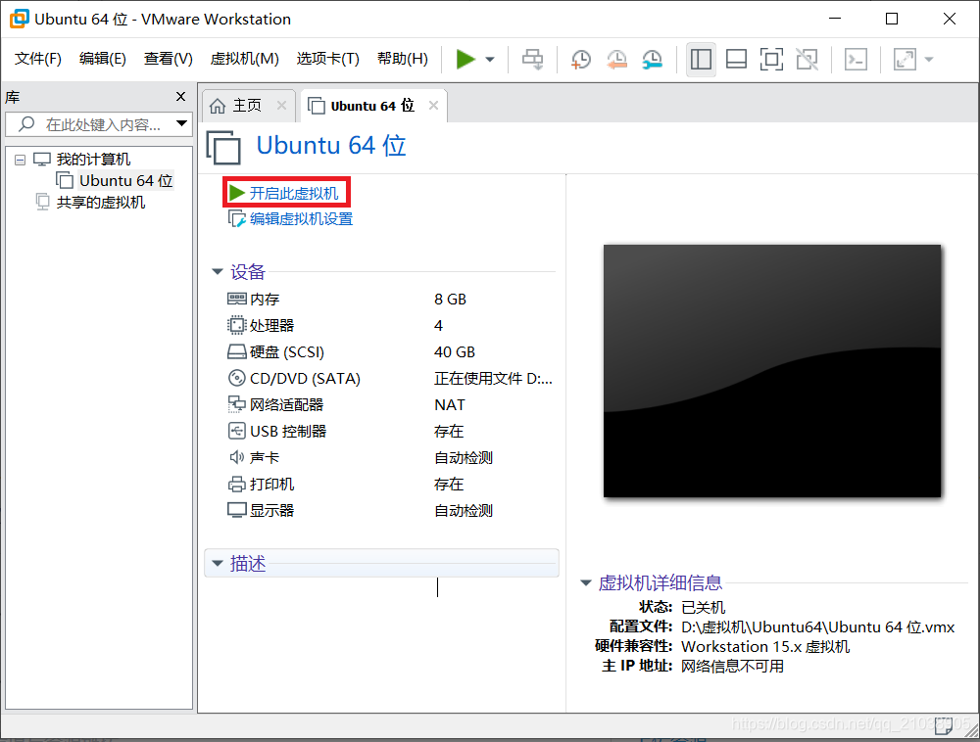
Task: Maximize the VMware Workstation window
Action: click(892, 19)
